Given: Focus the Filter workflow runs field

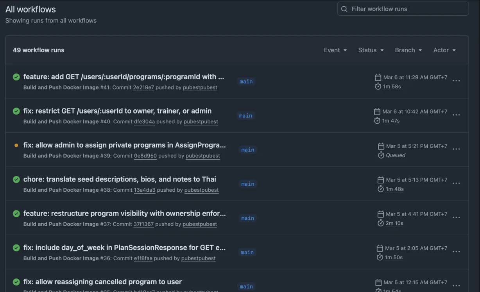Looking at the screenshot, I should point(403,9).
